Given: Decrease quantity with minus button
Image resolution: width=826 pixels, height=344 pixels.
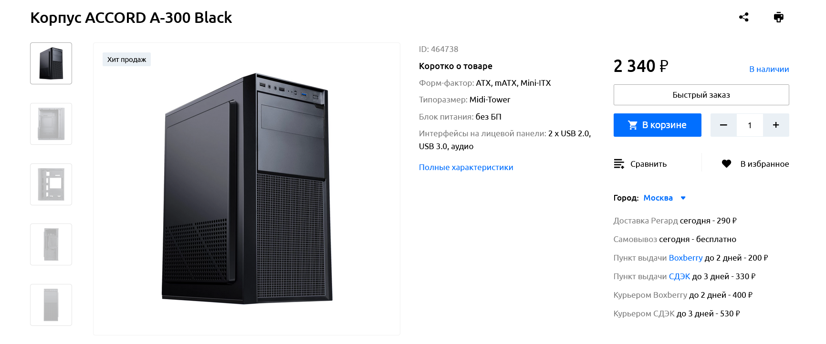Looking at the screenshot, I should [x=723, y=125].
